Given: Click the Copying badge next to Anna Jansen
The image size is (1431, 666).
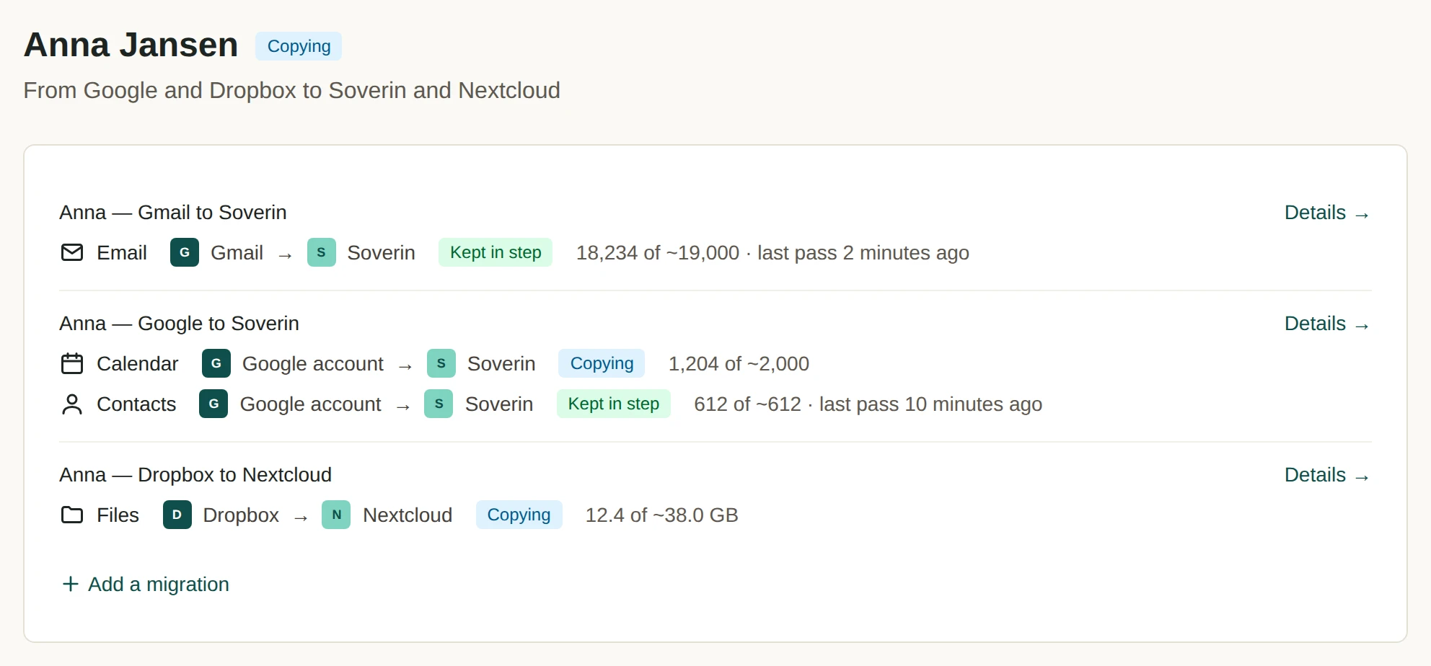Looking at the screenshot, I should 299,46.
